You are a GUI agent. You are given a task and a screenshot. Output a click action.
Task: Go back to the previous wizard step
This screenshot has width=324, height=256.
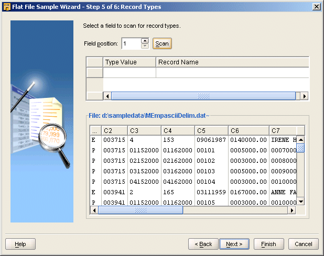(x=203, y=244)
